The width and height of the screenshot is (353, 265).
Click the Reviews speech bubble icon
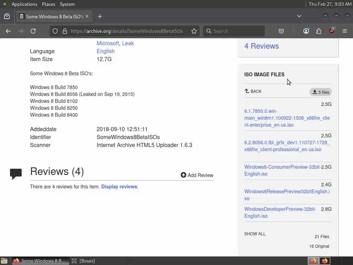pyautogui.click(x=16, y=174)
